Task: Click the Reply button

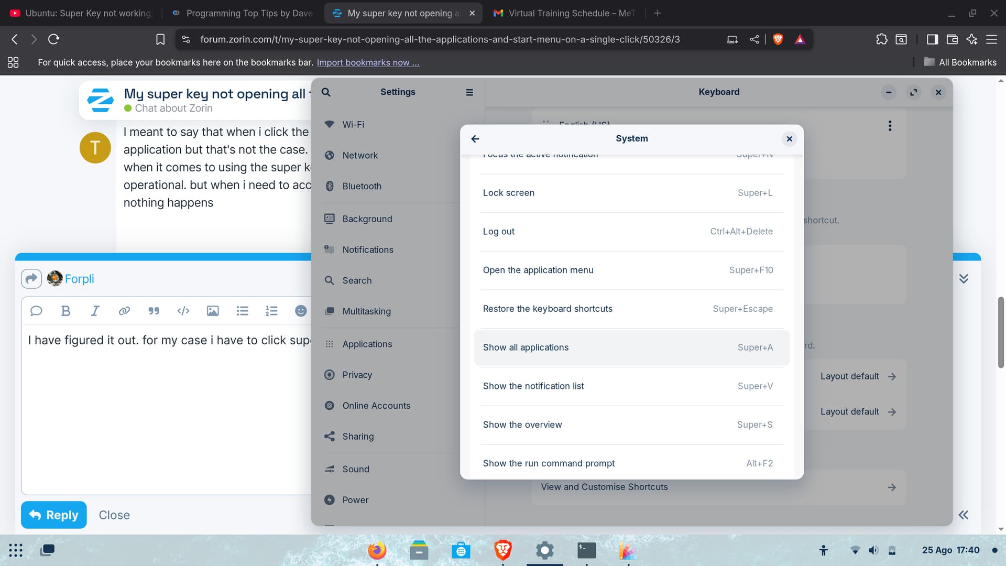Action: [53, 515]
